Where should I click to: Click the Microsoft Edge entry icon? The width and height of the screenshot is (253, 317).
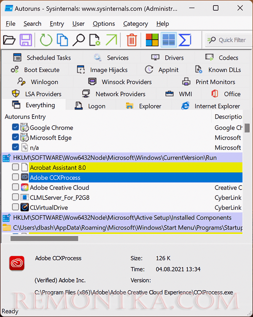(x=25, y=137)
